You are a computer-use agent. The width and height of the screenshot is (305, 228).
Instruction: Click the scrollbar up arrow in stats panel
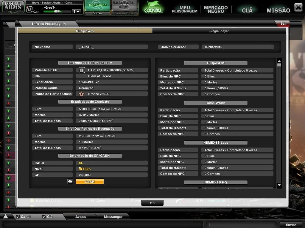click(279, 61)
